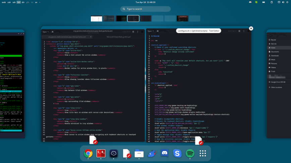
Task: Switch to the web workspace label
Action: tap(4, 2)
